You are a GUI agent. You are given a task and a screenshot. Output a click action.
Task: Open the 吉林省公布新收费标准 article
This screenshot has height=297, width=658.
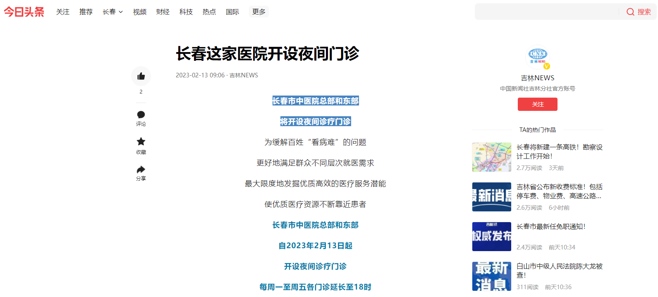[559, 191]
